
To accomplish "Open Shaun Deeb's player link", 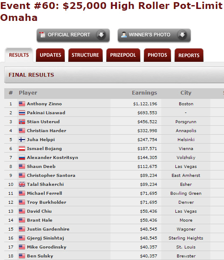I will (41, 167).
